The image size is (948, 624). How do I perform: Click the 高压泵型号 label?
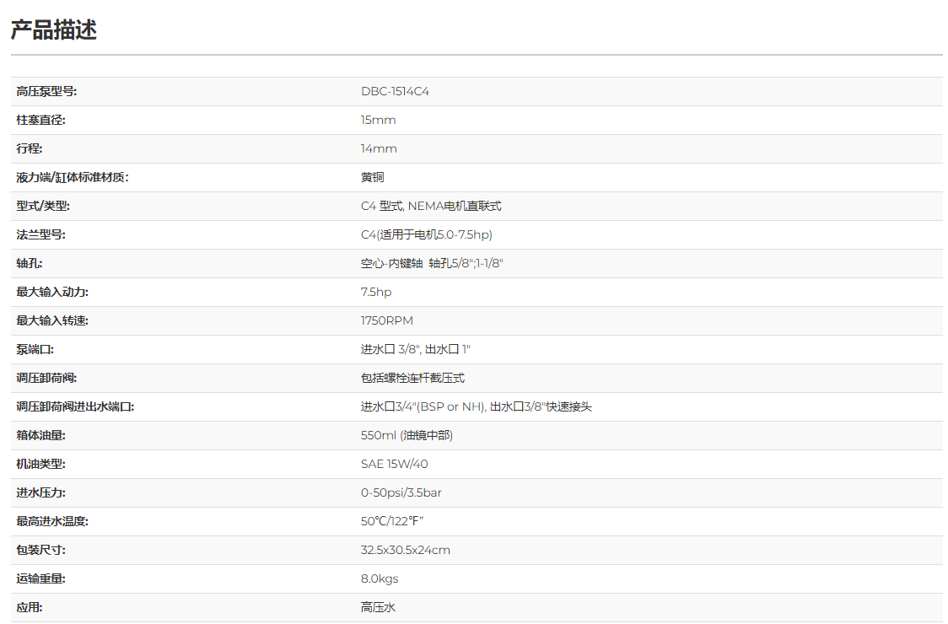(46, 91)
